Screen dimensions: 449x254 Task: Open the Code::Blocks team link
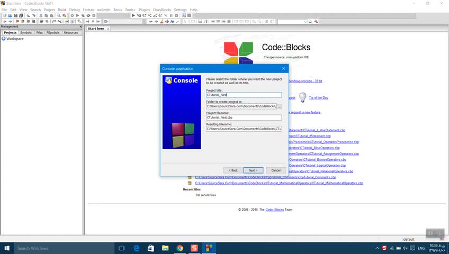coord(274,210)
